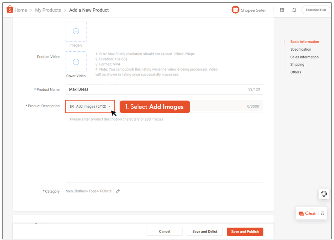Navigate to My Products breadcrumb

tap(48, 10)
